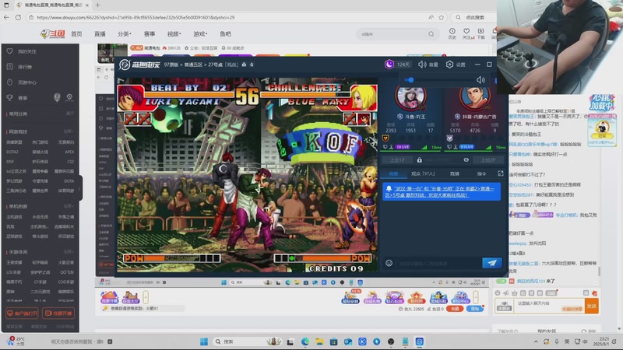623x350 pixels.
Task: Click the purple 124天 membership badge
Action: click(x=398, y=65)
